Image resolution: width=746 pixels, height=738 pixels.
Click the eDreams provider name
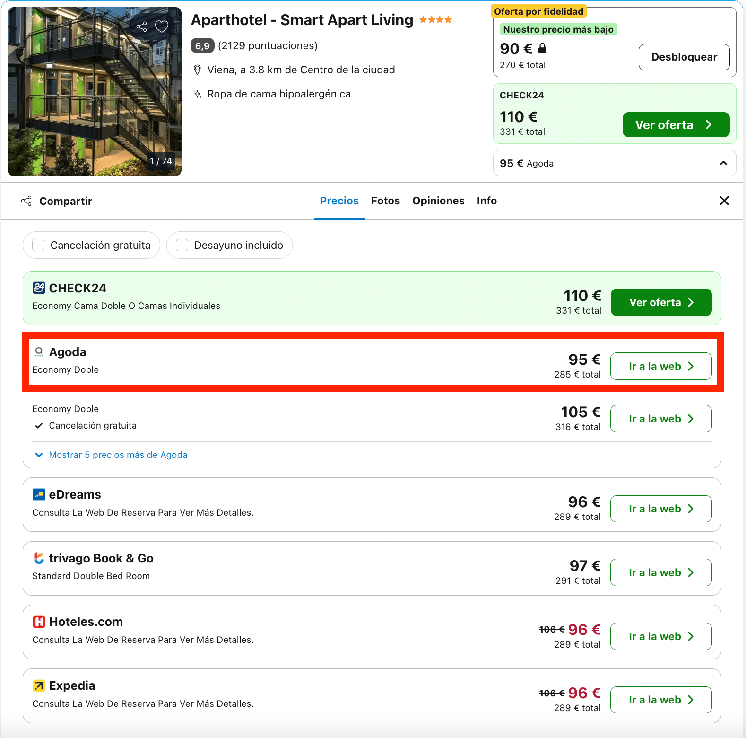pyautogui.click(x=75, y=494)
